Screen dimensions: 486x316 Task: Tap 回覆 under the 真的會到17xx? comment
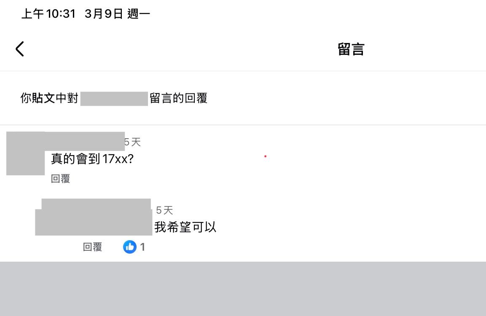click(60, 179)
